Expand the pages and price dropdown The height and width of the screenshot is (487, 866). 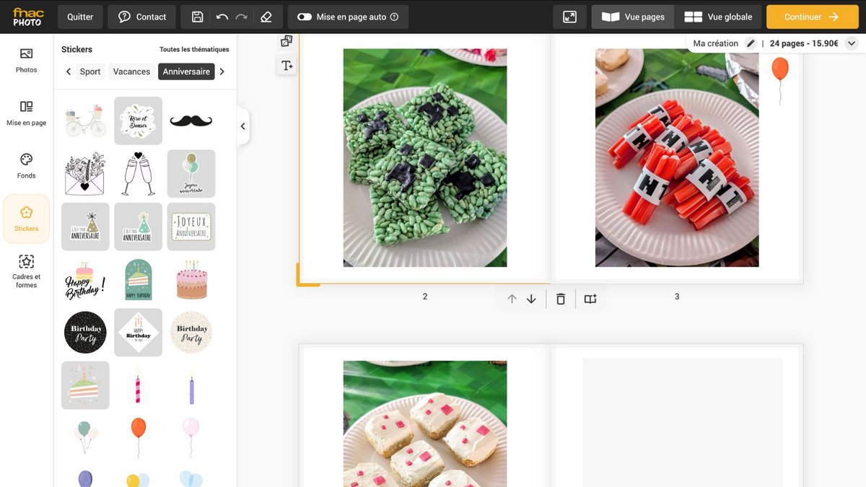pyautogui.click(x=851, y=43)
